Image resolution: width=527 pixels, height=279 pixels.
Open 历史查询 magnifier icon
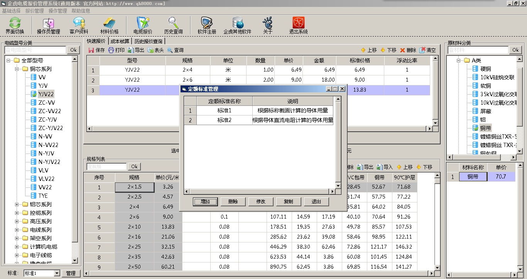click(x=173, y=26)
